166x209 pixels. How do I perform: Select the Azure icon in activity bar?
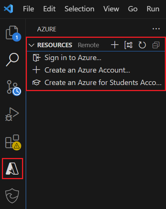12,169
